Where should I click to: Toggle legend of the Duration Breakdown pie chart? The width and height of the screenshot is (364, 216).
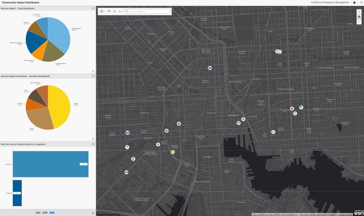[x=93, y=139]
